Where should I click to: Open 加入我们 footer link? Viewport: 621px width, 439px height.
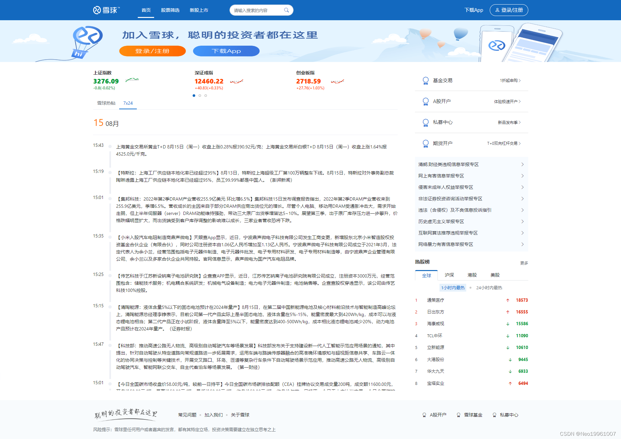(x=214, y=415)
